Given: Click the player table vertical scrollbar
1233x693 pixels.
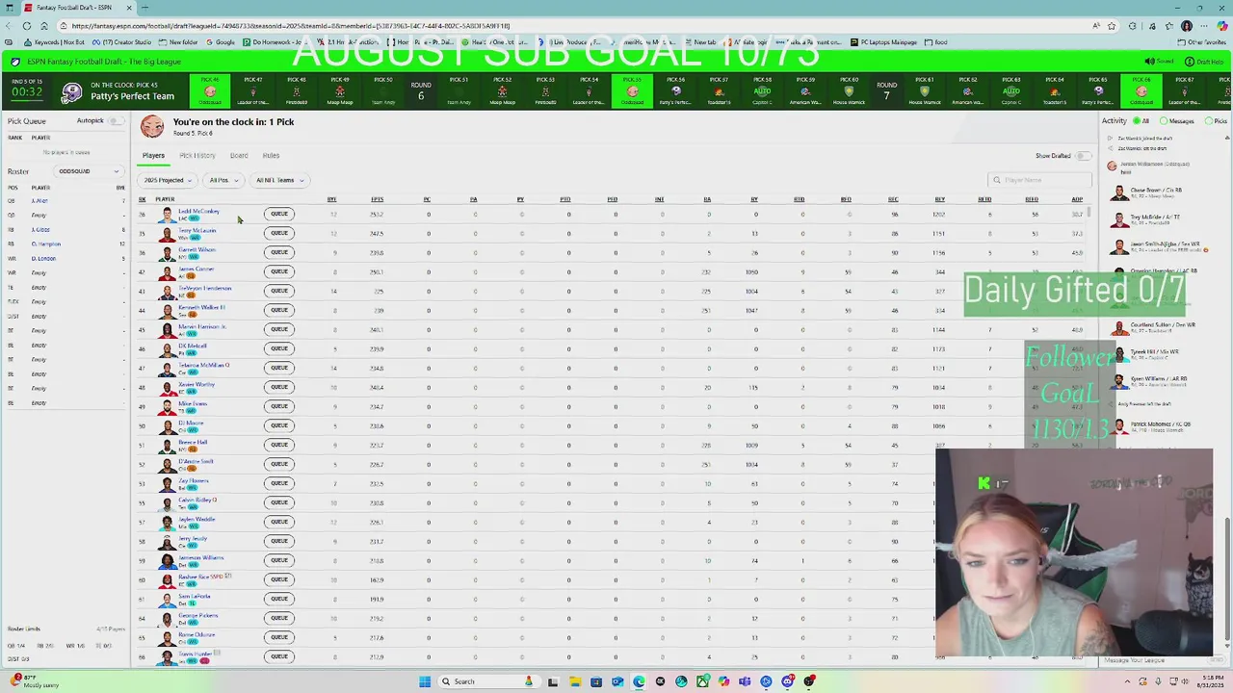Looking at the screenshot, I should 1089,212.
